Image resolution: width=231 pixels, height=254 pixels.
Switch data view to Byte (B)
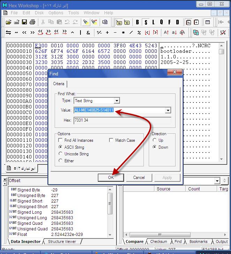137,22
